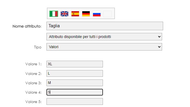Screen dimensions: 190x107
Task: Switch to the Russian flag language
Action: [x=97, y=14]
